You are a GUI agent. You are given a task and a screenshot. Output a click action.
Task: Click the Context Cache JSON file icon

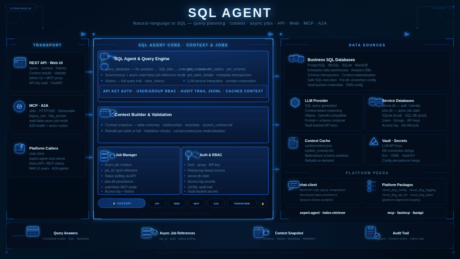click(x=293, y=143)
